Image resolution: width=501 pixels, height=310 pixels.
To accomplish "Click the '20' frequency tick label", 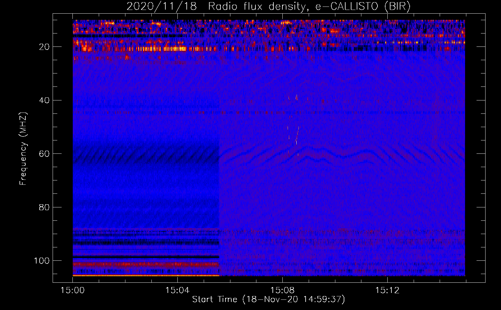I will coord(44,47).
